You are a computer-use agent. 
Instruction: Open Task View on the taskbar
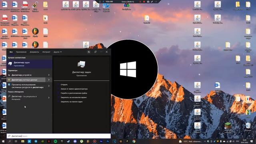[x=16, y=141]
